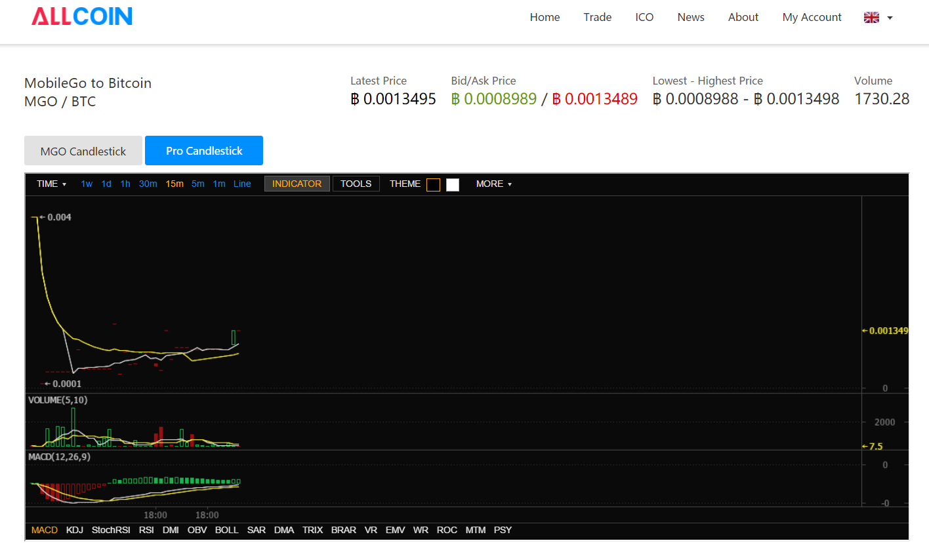The width and height of the screenshot is (929, 543).
Task: Click the 0.004 high price label
Action: (x=55, y=217)
